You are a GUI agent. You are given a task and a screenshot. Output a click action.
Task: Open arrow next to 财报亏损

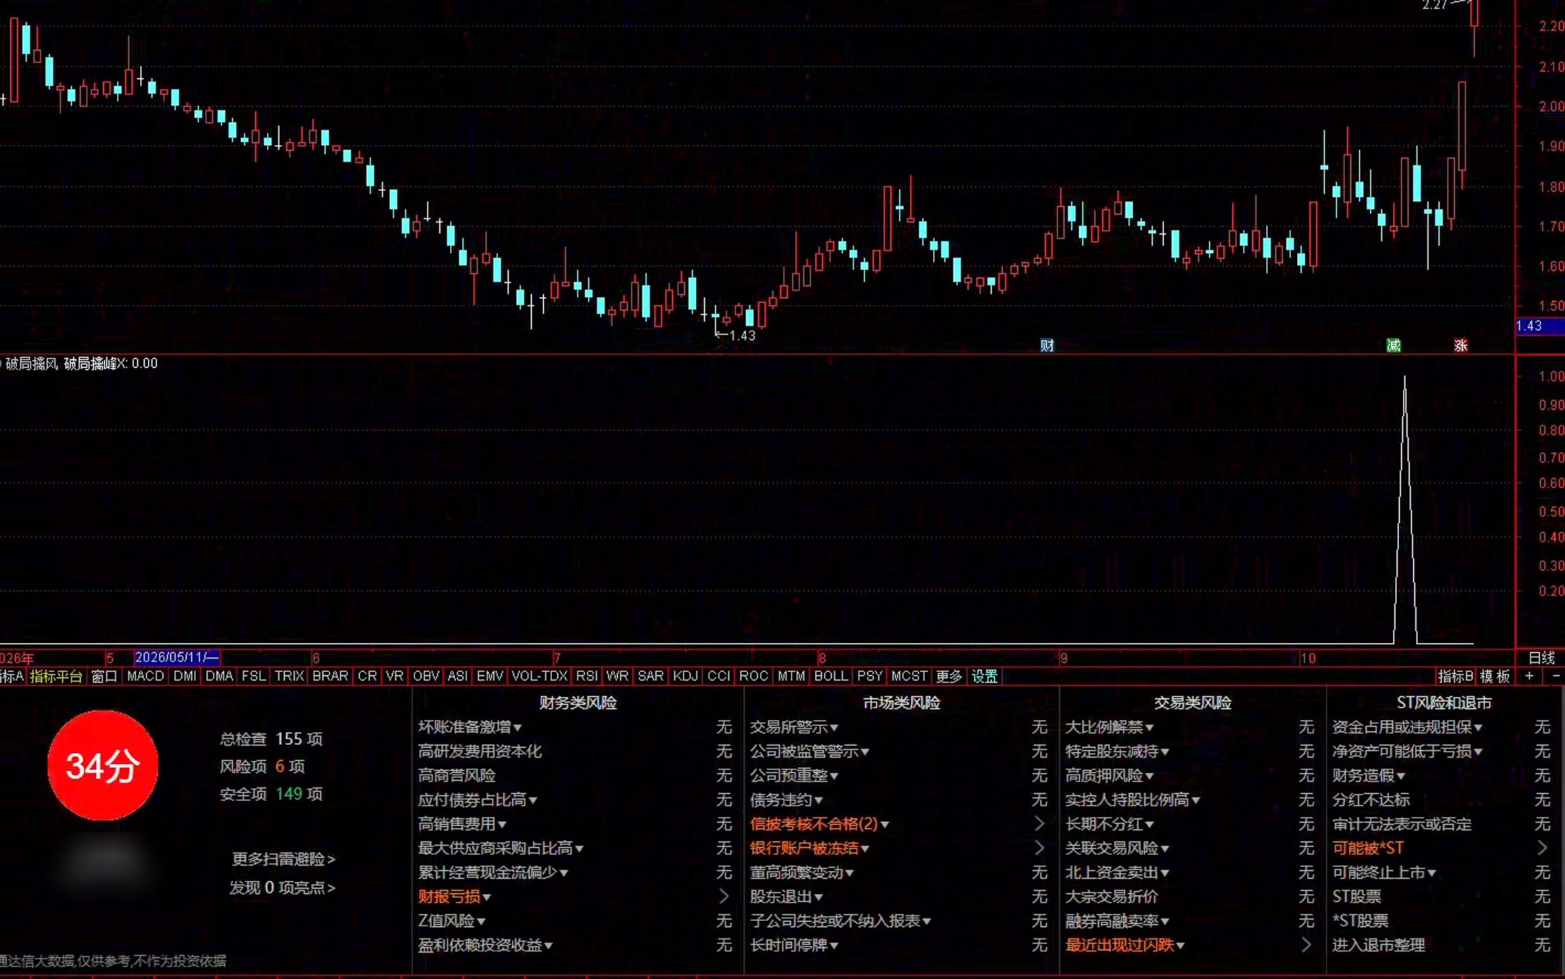pyautogui.click(x=724, y=896)
